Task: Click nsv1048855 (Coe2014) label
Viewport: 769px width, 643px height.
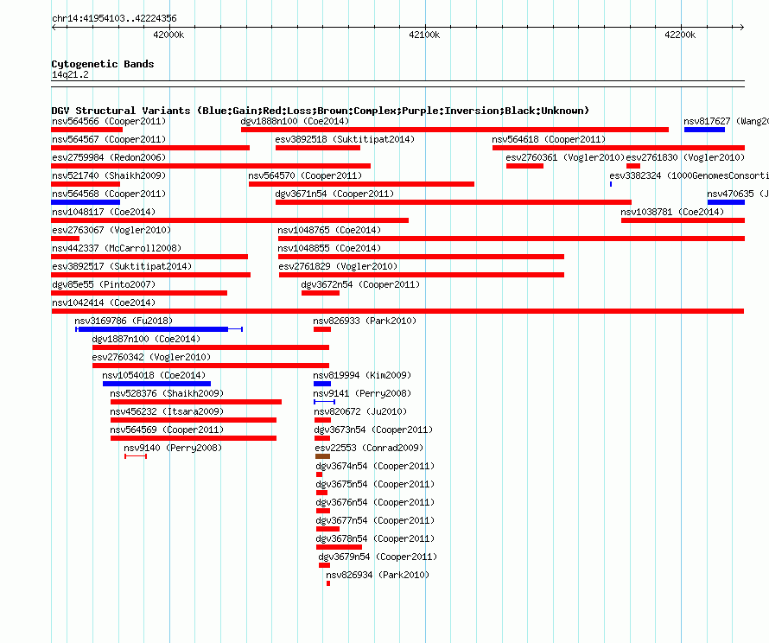Action: tap(329, 248)
